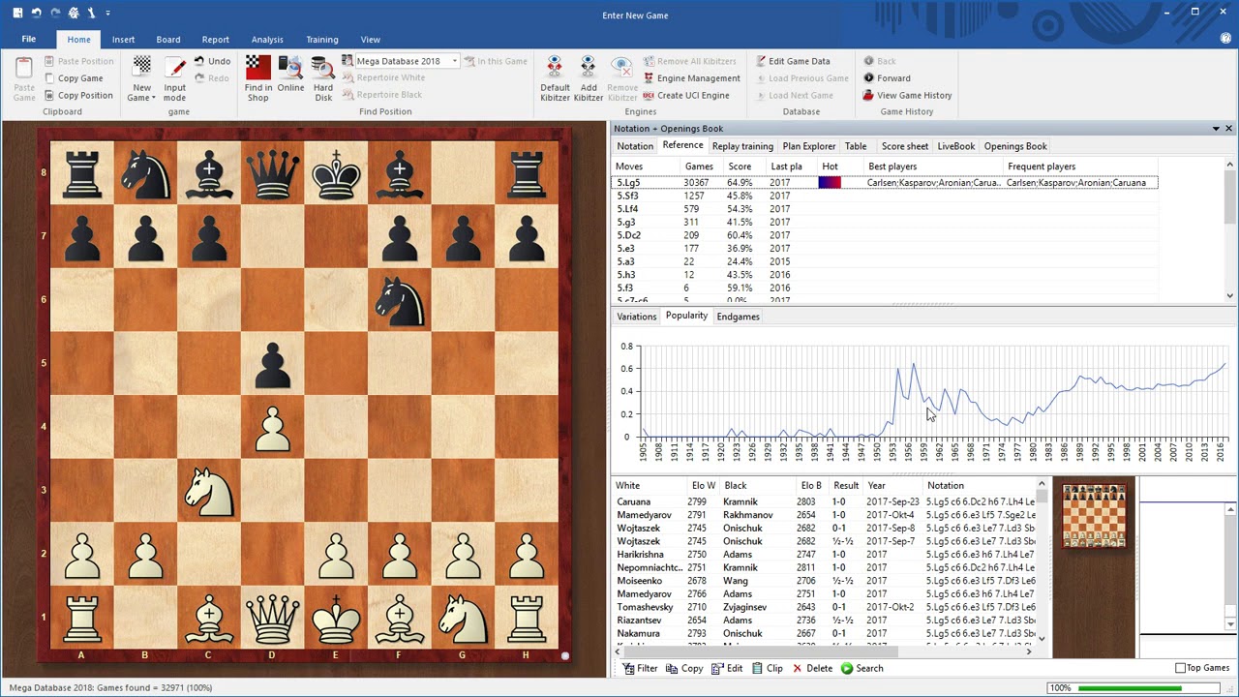Click Clip below the games list
The width and height of the screenshot is (1239, 697).
[x=767, y=668]
